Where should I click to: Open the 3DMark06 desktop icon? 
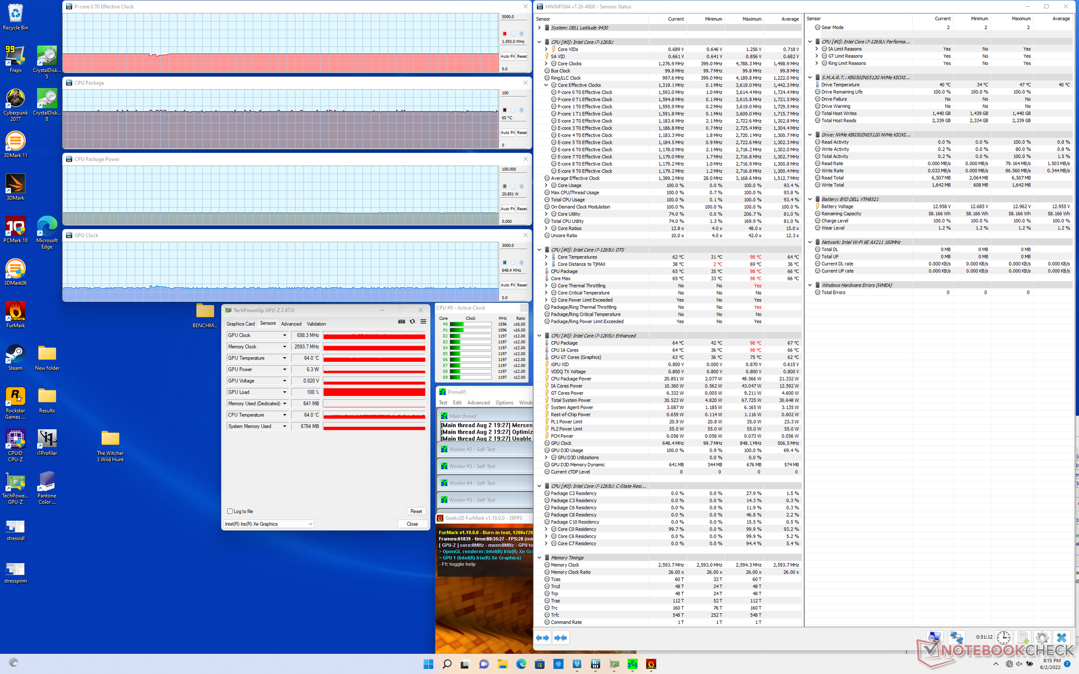pyautogui.click(x=15, y=272)
